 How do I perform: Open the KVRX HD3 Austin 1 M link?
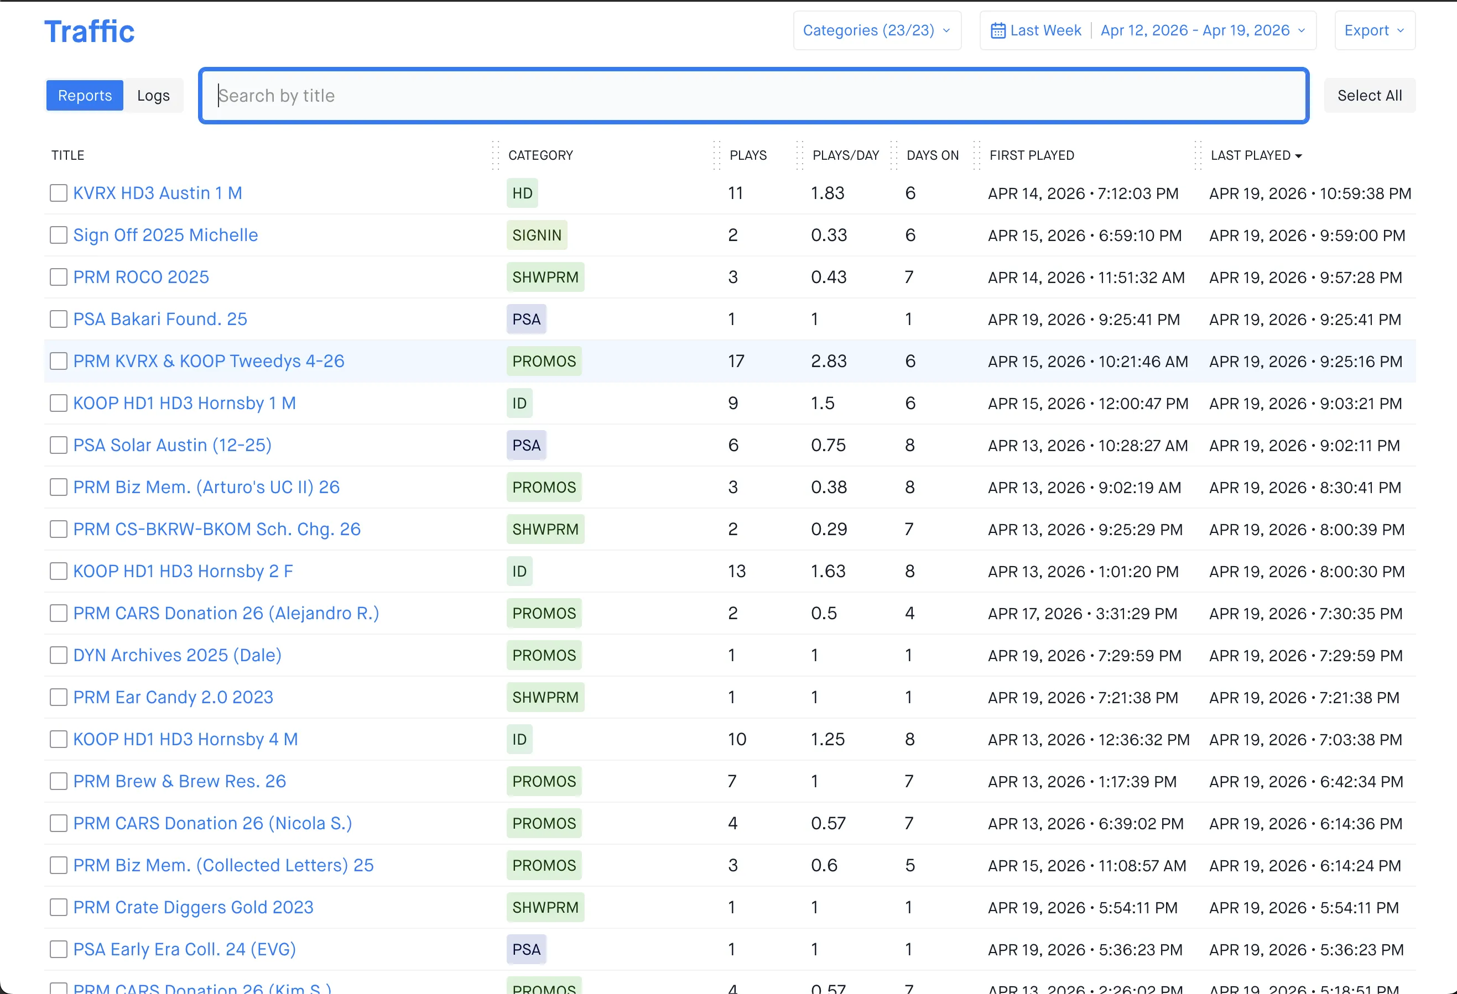coord(157,193)
